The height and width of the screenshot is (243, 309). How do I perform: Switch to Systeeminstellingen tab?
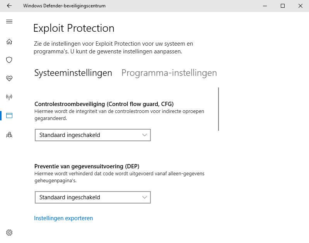[73, 73]
